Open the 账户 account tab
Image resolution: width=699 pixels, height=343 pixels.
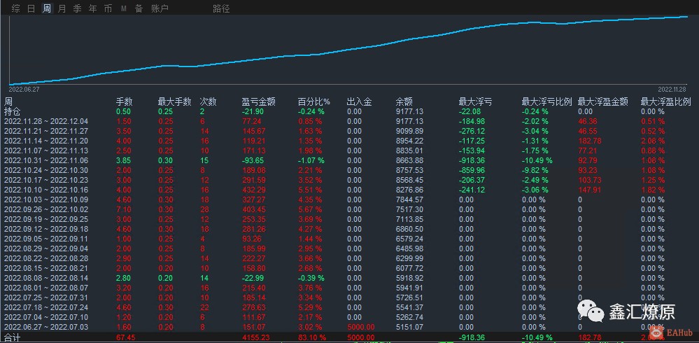pyautogui.click(x=160, y=8)
